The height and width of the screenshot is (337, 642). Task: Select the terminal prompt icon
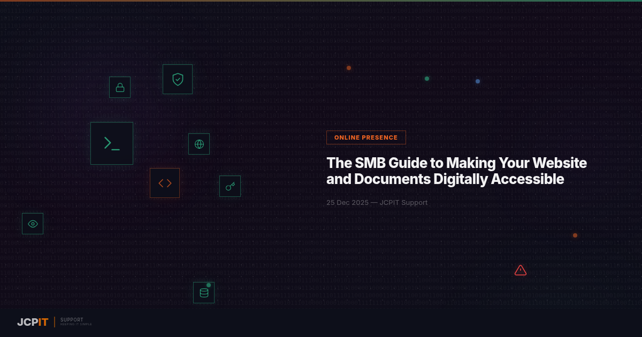(112, 143)
